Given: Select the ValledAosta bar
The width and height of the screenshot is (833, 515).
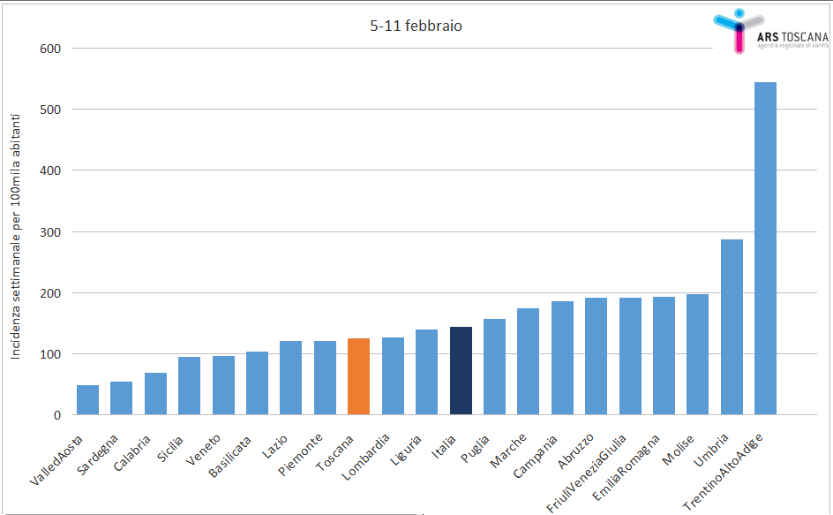Looking at the screenshot, I should pyautogui.click(x=87, y=399).
